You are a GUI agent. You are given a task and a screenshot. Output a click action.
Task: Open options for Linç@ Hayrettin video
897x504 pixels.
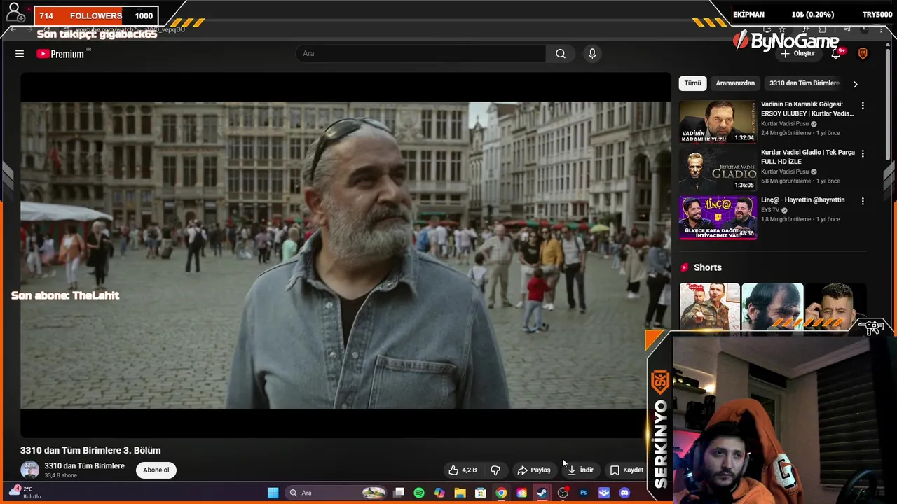[863, 201]
